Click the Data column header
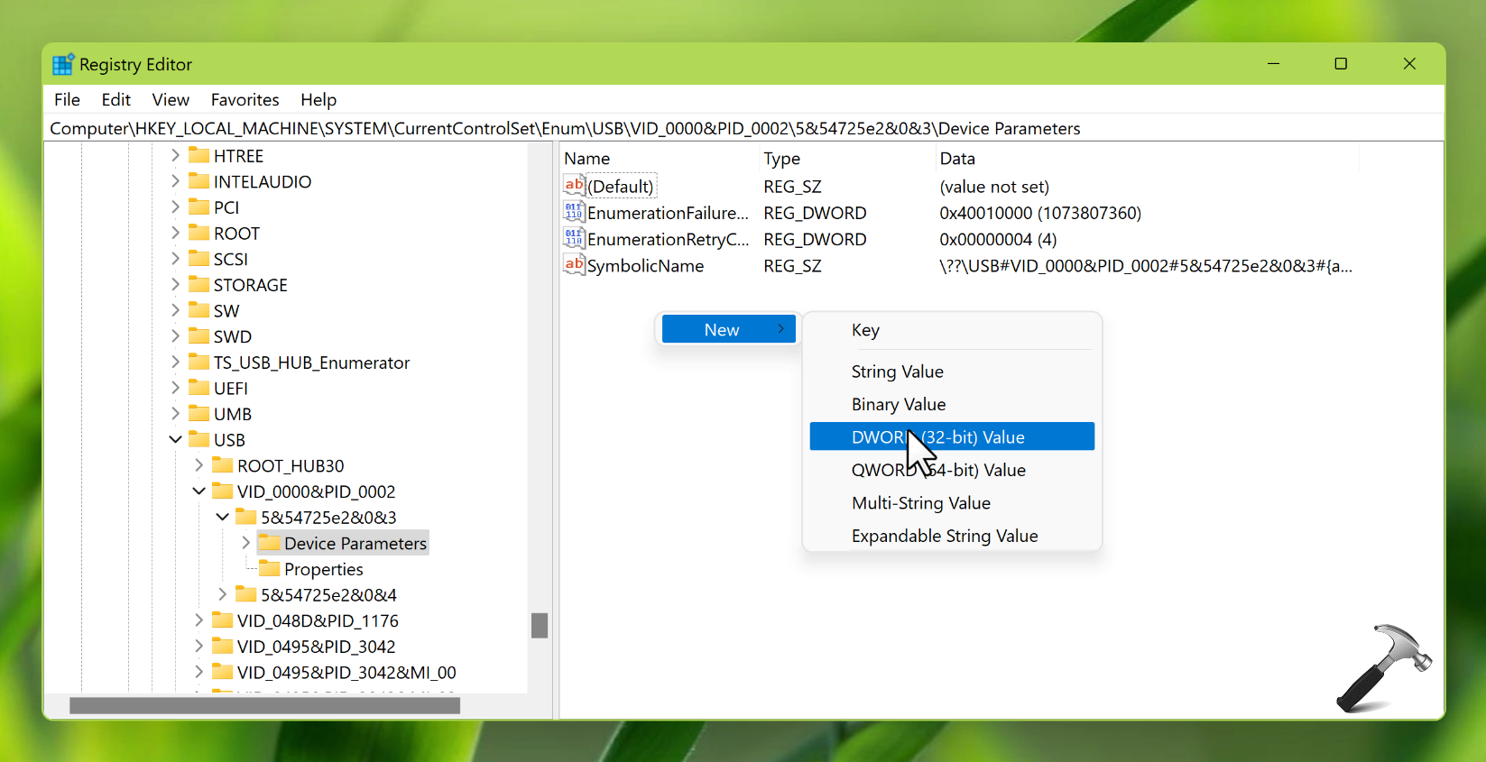1486x762 pixels. (x=957, y=159)
